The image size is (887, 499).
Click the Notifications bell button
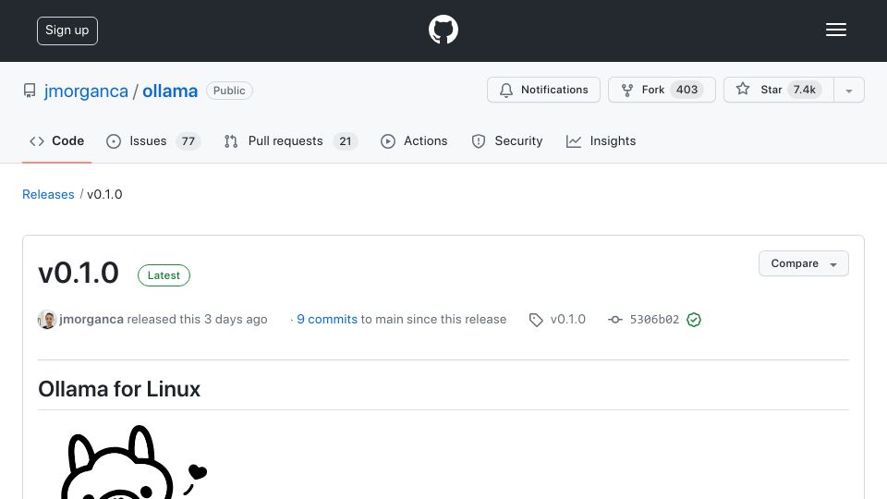[x=543, y=90]
